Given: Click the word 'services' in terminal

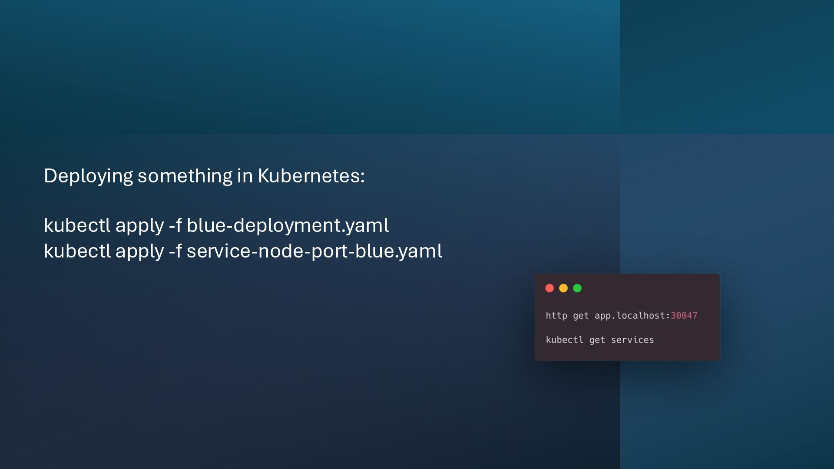Looking at the screenshot, I should pyautogui.click(x=632, y=340).
